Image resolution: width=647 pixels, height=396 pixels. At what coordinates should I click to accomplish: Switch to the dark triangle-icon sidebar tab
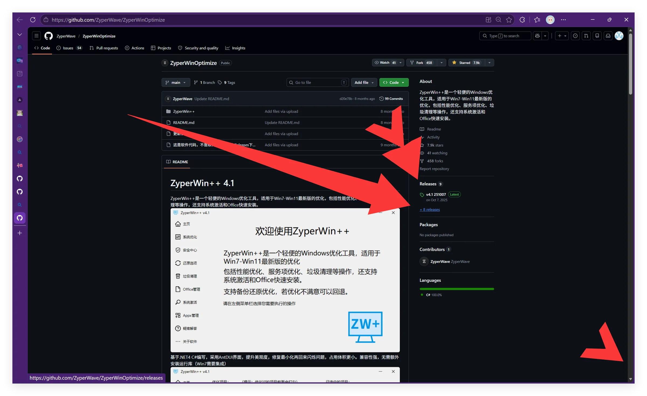20,100
